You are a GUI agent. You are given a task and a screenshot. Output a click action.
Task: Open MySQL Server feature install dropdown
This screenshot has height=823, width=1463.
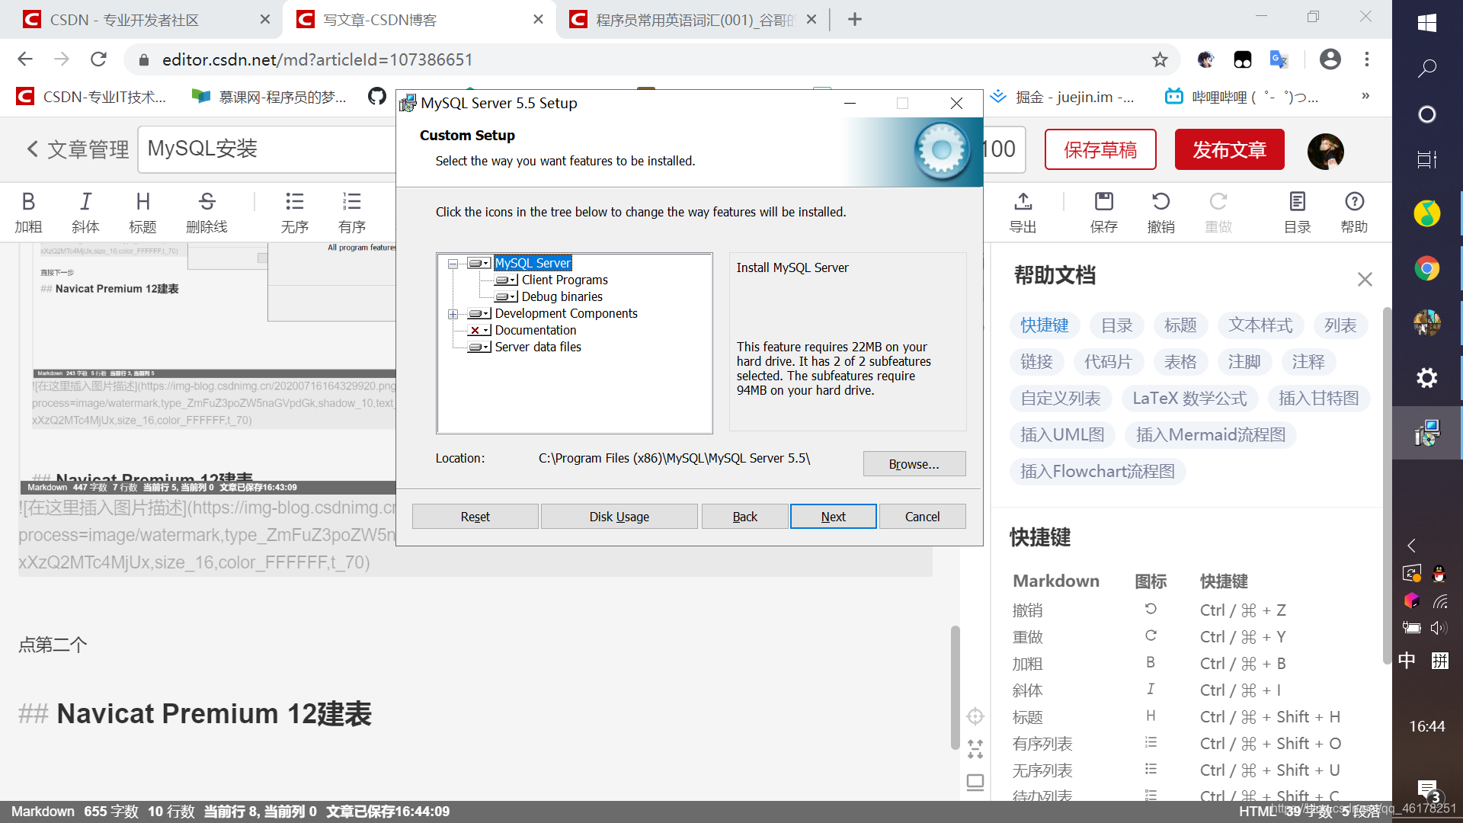[x=479, y=263]
